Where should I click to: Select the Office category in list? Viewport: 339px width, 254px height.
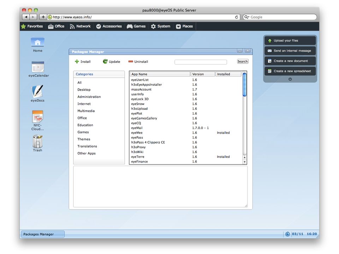[82, 118]
